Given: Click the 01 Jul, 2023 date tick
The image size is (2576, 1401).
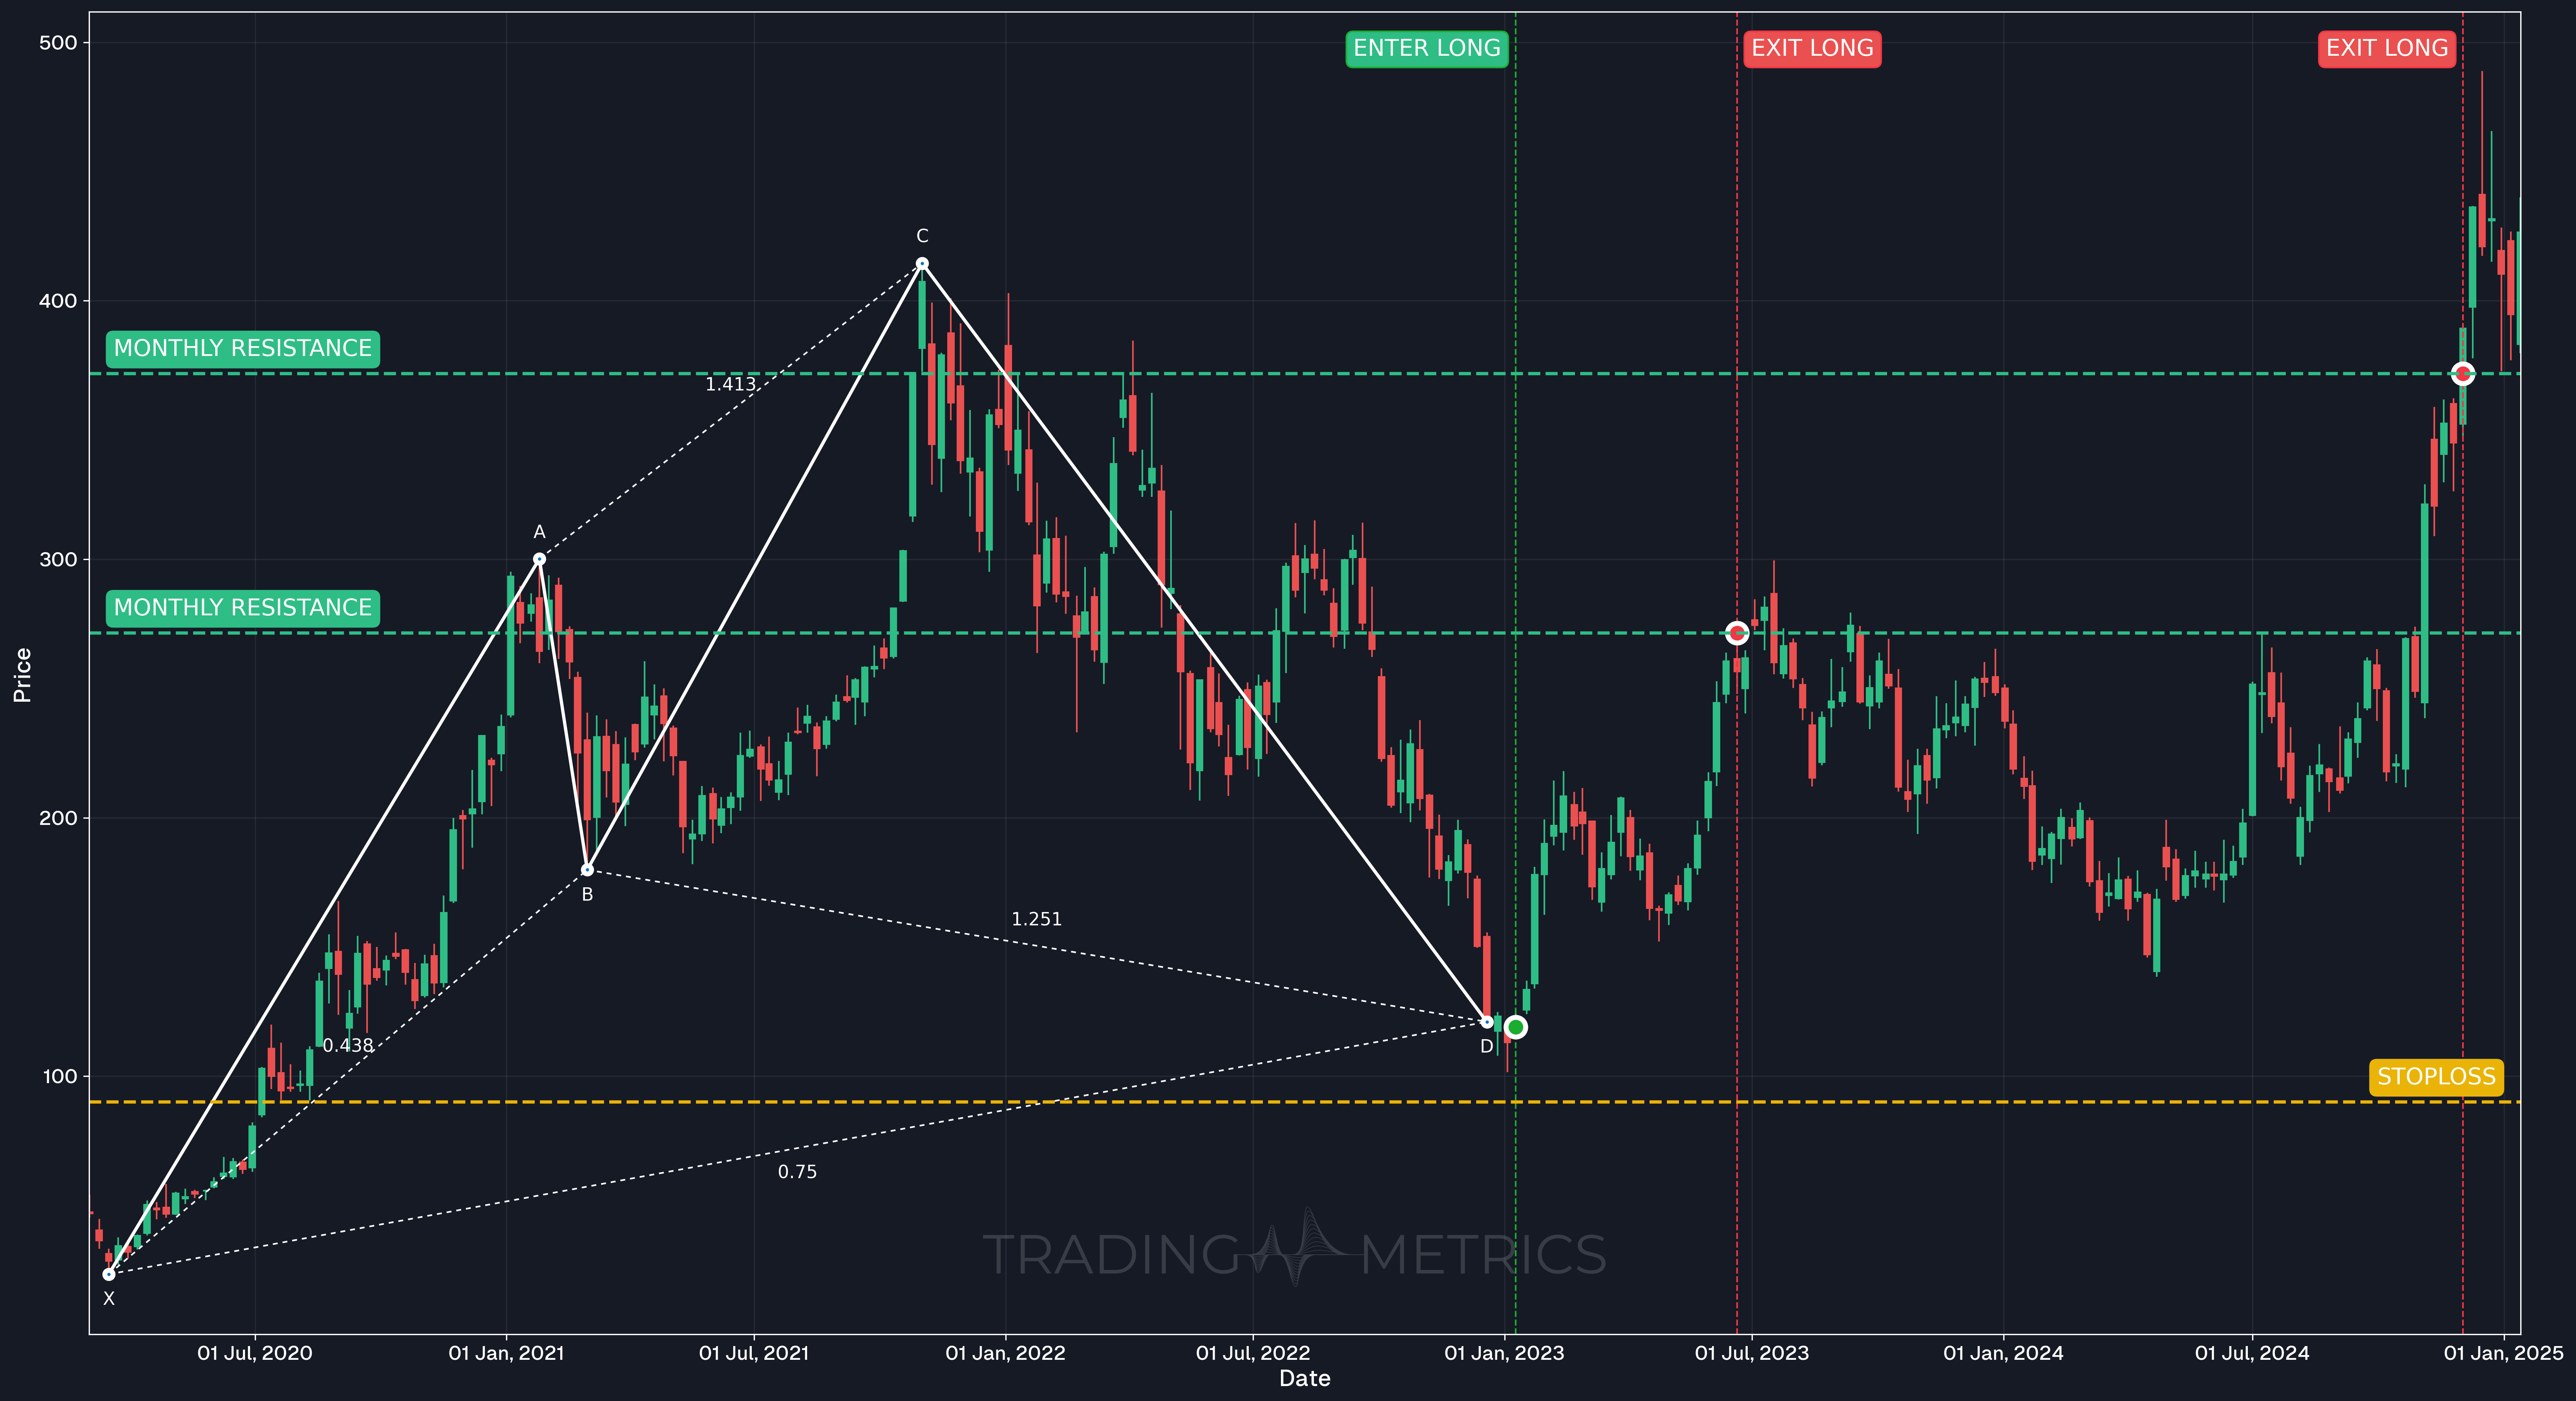Looking at the screenshot, I should pos(1752,1353).
